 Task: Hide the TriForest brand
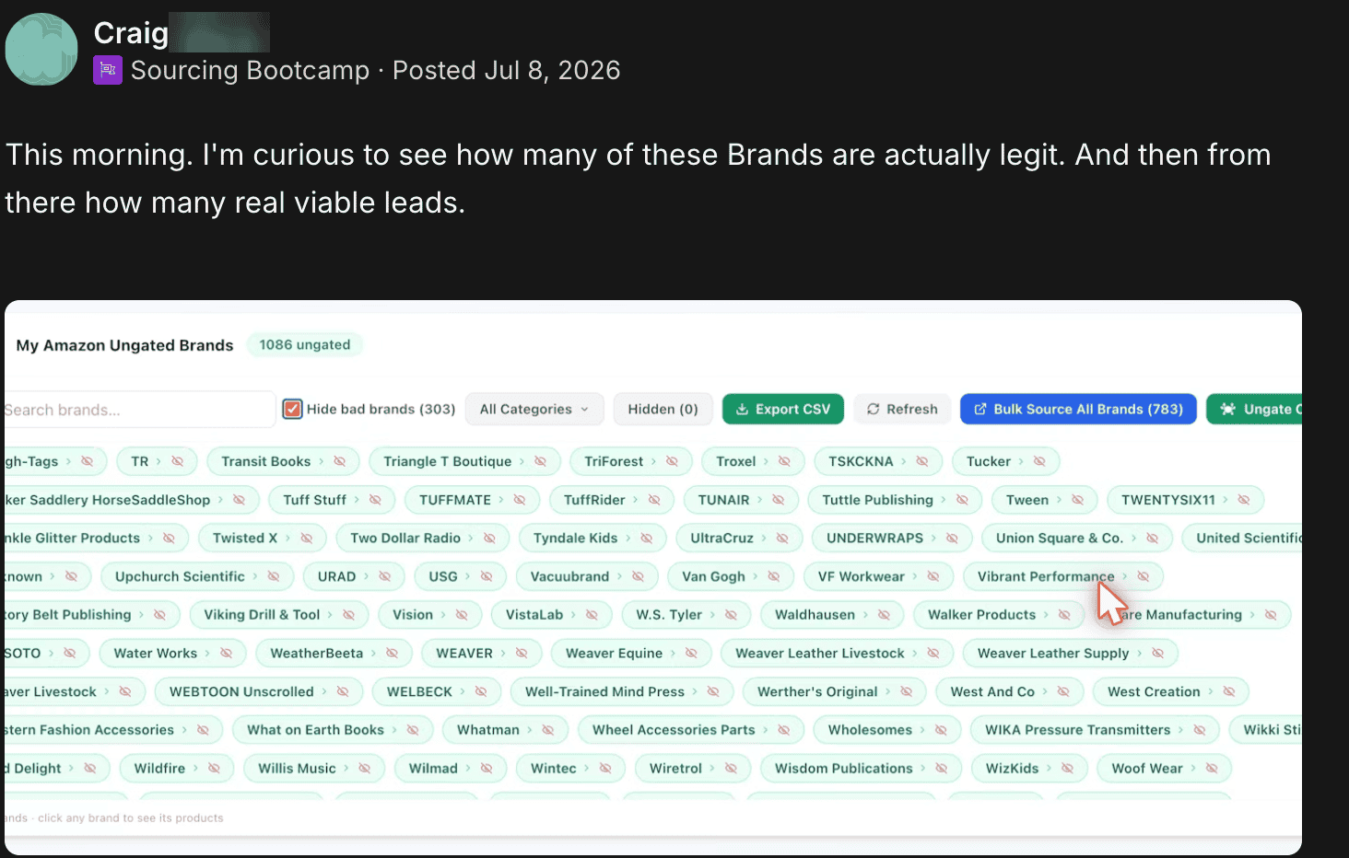(672, 461)
